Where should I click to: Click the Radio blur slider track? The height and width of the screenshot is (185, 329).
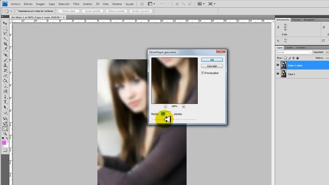click(174, 119)
